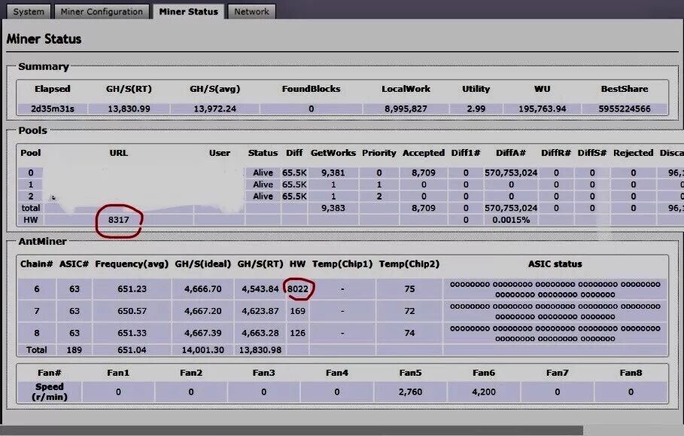The image size is (684, 436).
Task: Click the horizontal scrollbar at the bottom
Action: (291, 430)
